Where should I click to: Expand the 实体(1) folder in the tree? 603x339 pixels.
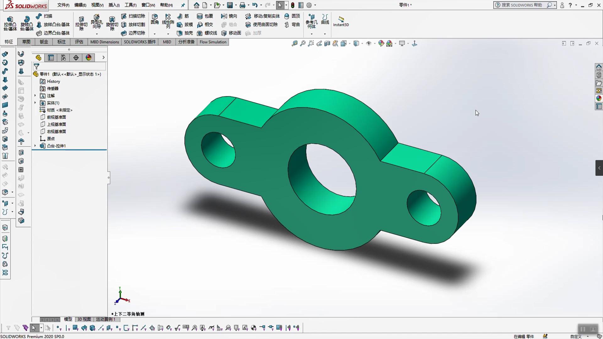[35, 103]
